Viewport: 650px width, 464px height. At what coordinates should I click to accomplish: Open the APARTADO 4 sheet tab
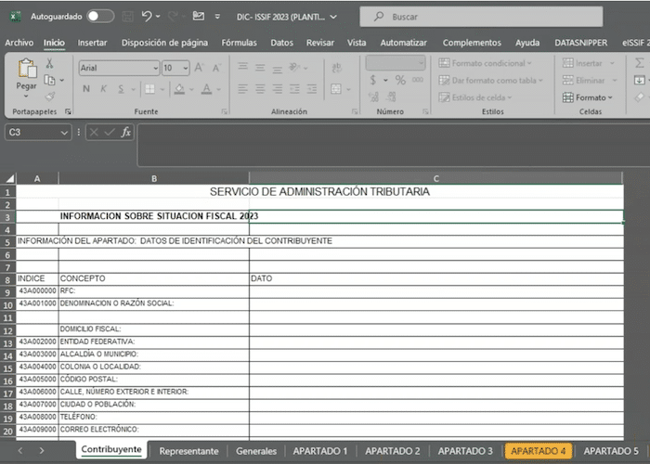click(539, 451)
